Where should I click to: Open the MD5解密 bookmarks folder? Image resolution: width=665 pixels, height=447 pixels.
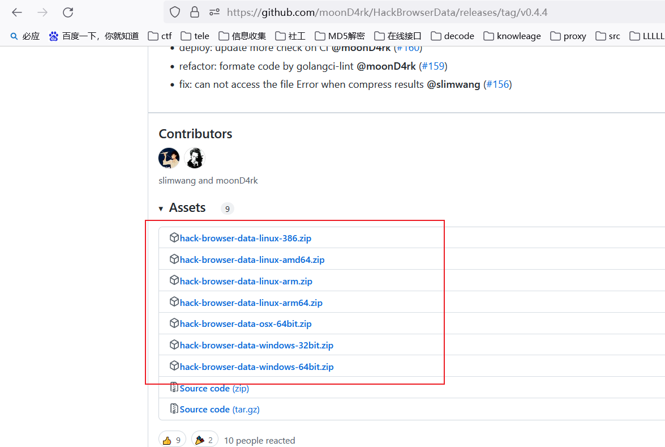click(340, 36)
